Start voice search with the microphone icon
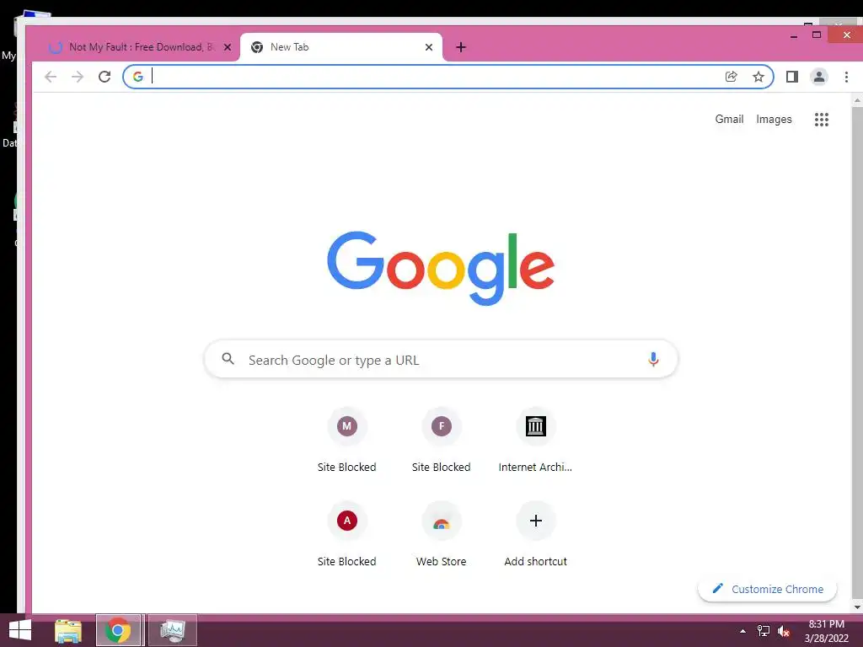The width and height of the screenshot is (863, 647). pyautogui.click(x=653, y=359)
